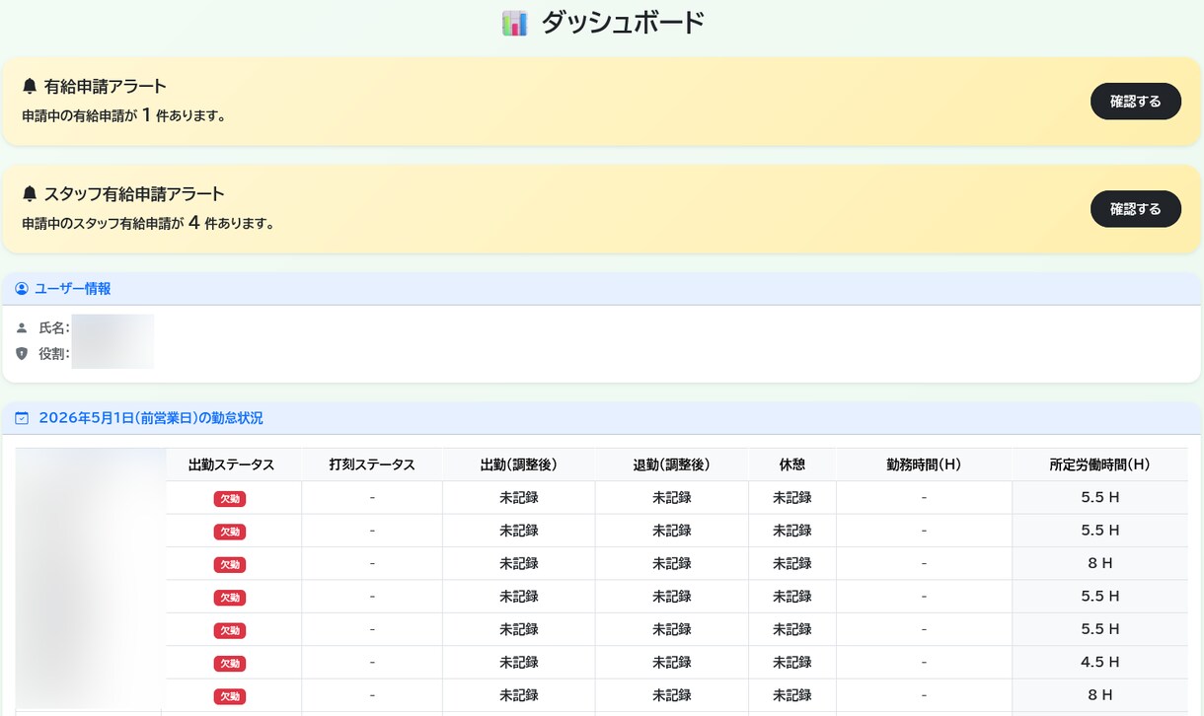Click the 役割 label
Image resolution: width=1204 pixels, height=716 pixels.
point(54,353)
